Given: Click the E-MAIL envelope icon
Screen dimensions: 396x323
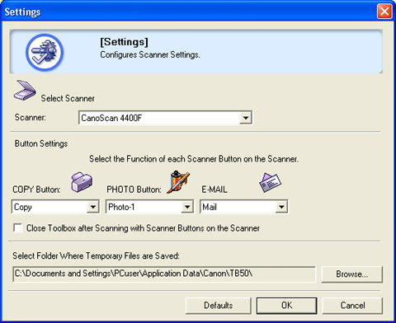Looking at the screenshot, I should (x=270, y=182).
